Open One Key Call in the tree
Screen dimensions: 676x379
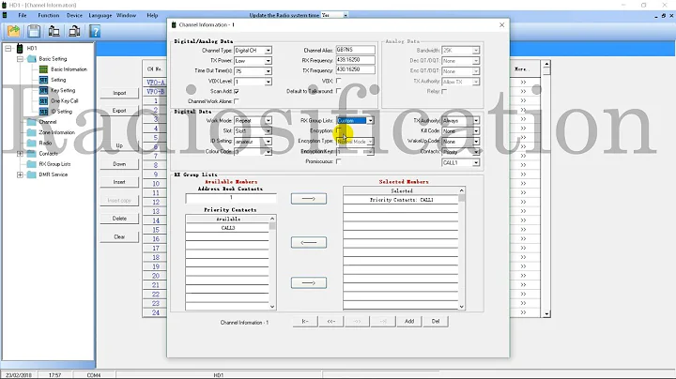pos(64,100)
